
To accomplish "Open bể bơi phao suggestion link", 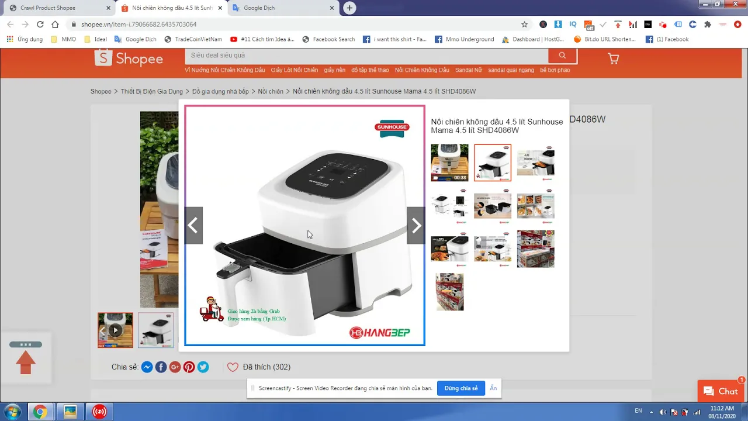I will 555,70.
